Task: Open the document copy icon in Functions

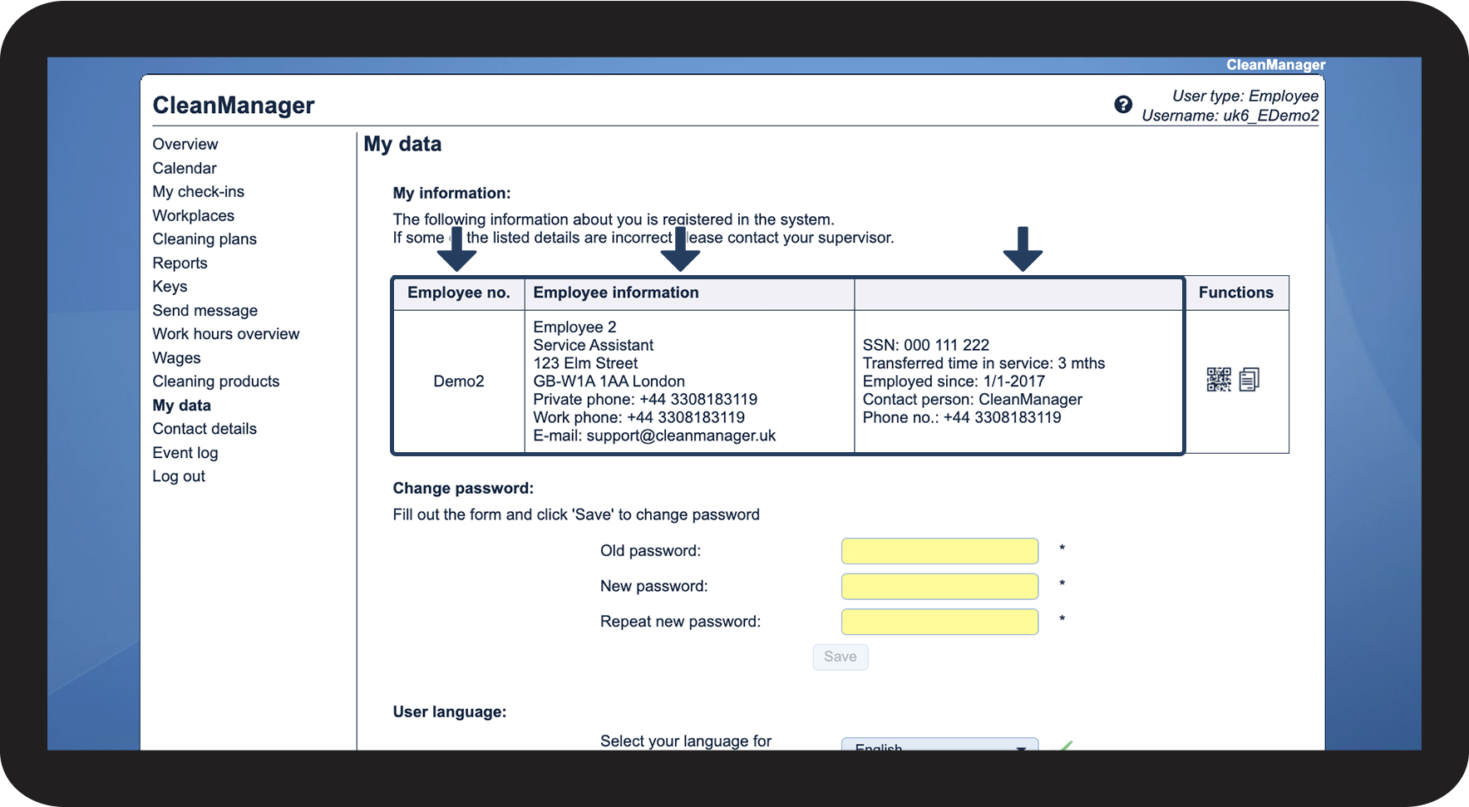Action: [x=1249, y=380]
